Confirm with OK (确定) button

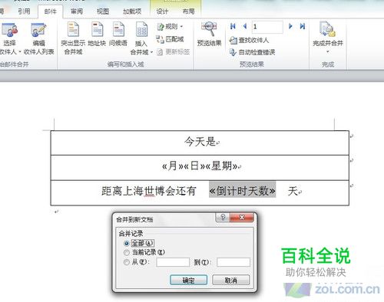(x=189, y=280)
